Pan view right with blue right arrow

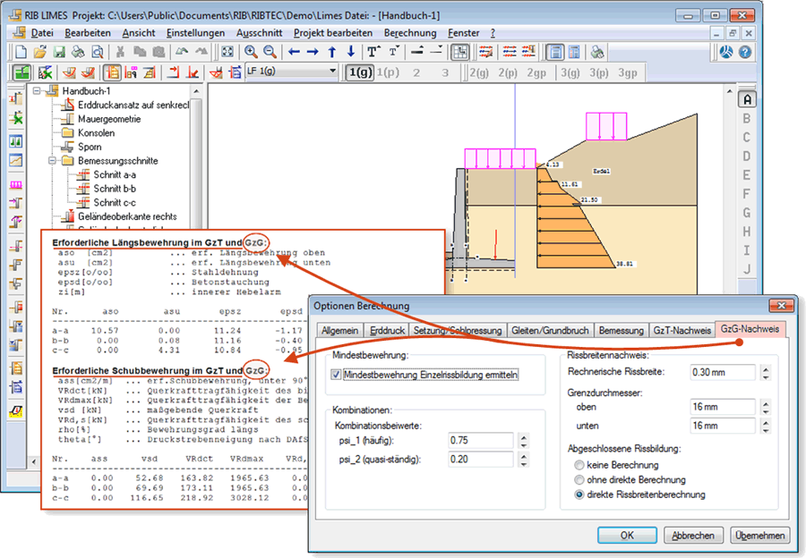(313, 52)
